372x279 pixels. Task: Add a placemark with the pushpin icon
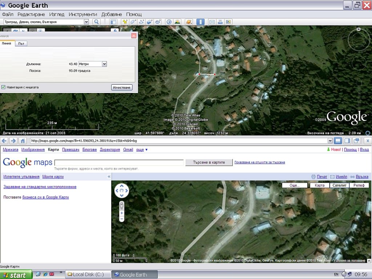[125, 22]
